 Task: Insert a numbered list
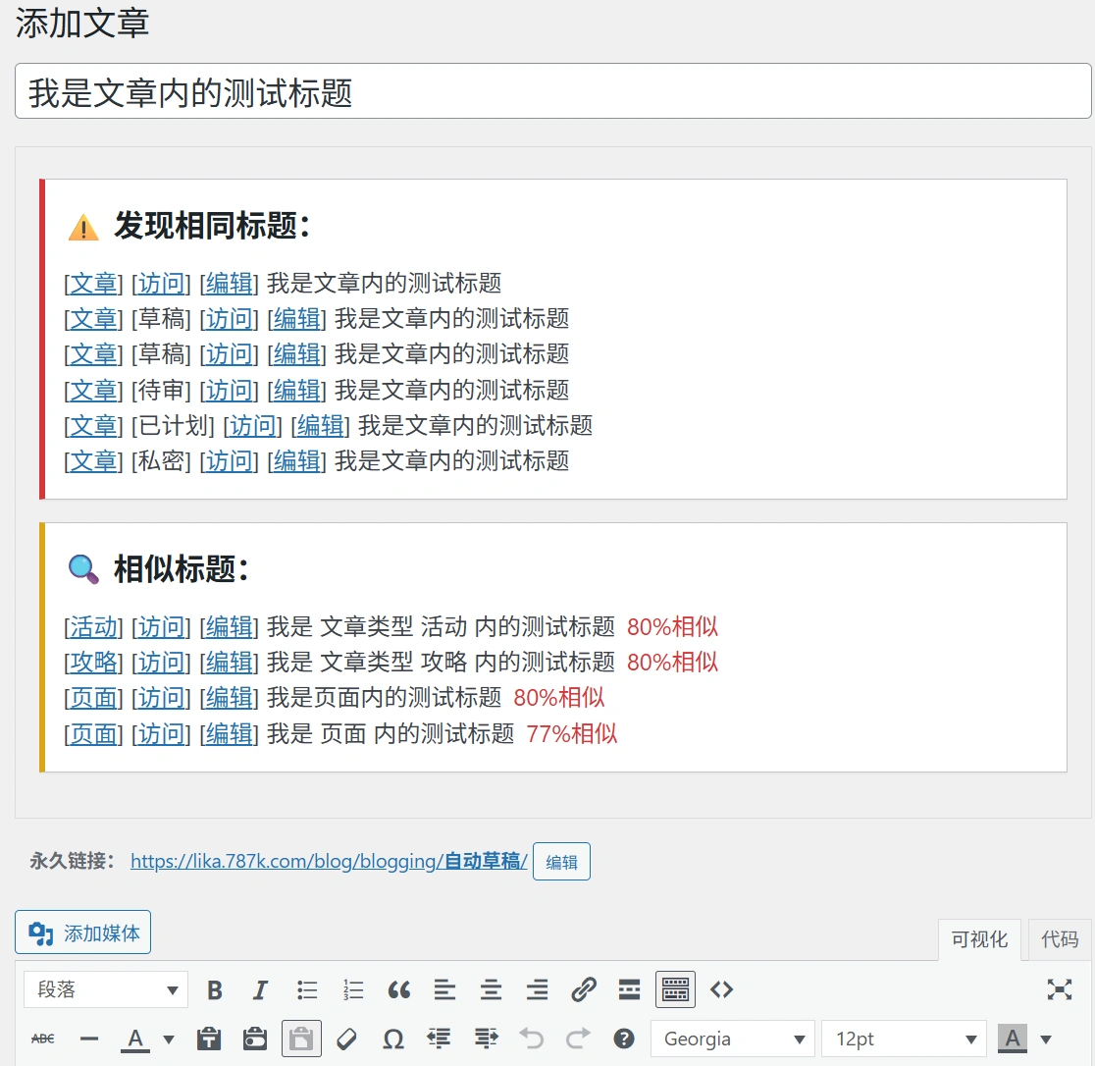(353, 989)
